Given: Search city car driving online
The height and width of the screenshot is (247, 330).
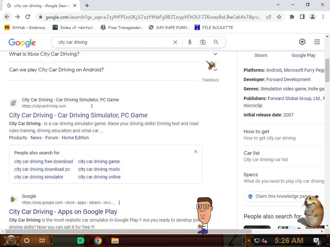Looking at the screenshot, I should click(x=99, y=177).
